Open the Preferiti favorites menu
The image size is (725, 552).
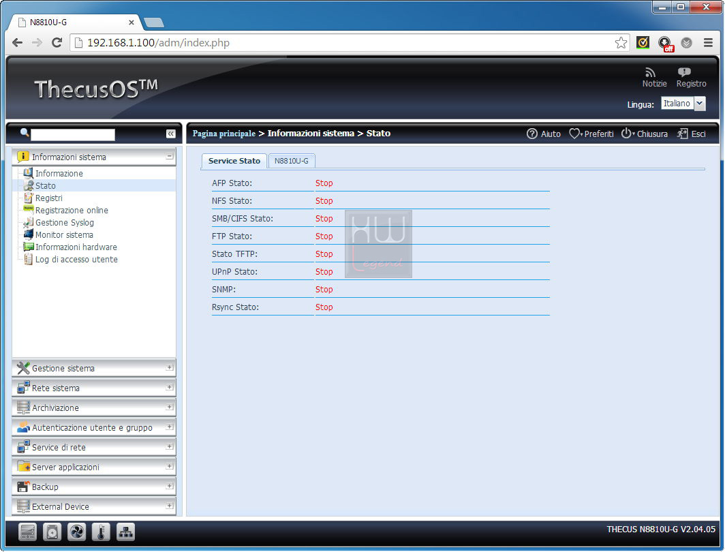click(x=591, y=134)
